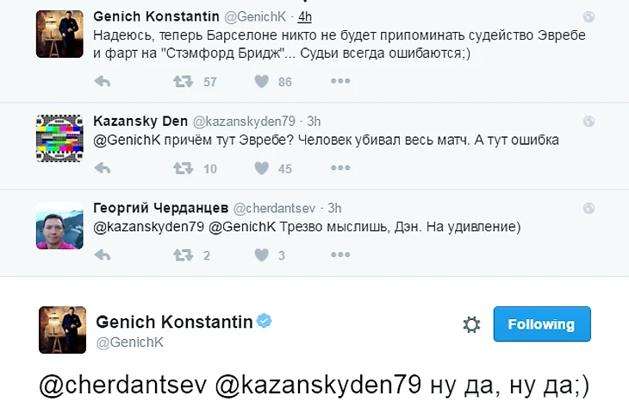This screenshot has width=629, height=402.
Task: Reply to Георгий Черданцев's tweet
Action: [102, 255]
